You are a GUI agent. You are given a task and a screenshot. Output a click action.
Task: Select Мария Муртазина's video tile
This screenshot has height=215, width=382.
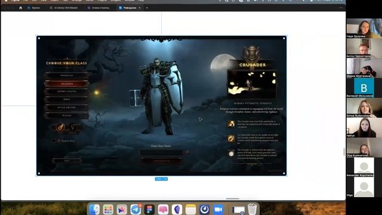tap(364, 68)
